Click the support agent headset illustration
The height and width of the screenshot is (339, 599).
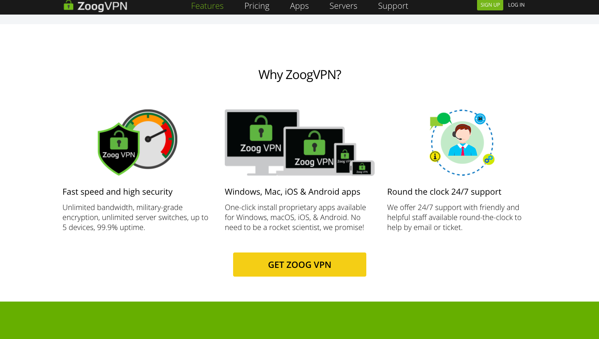click(x=462, y=143)
